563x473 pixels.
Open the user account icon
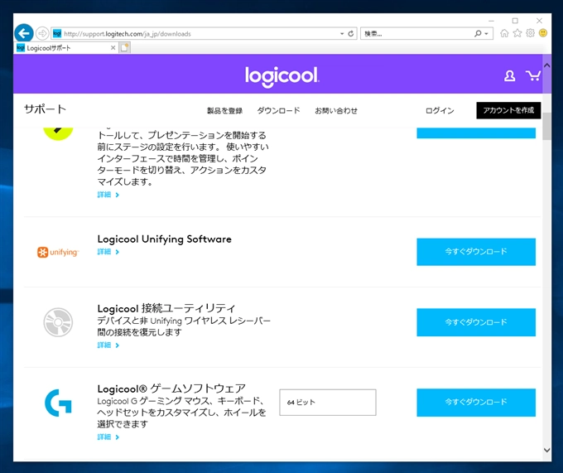click(x=509, y=75)
